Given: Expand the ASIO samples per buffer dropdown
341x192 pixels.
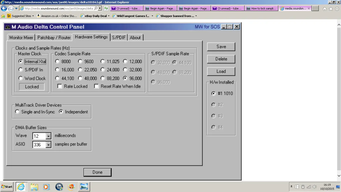Looking at the screenshot, I should point(48,145).
